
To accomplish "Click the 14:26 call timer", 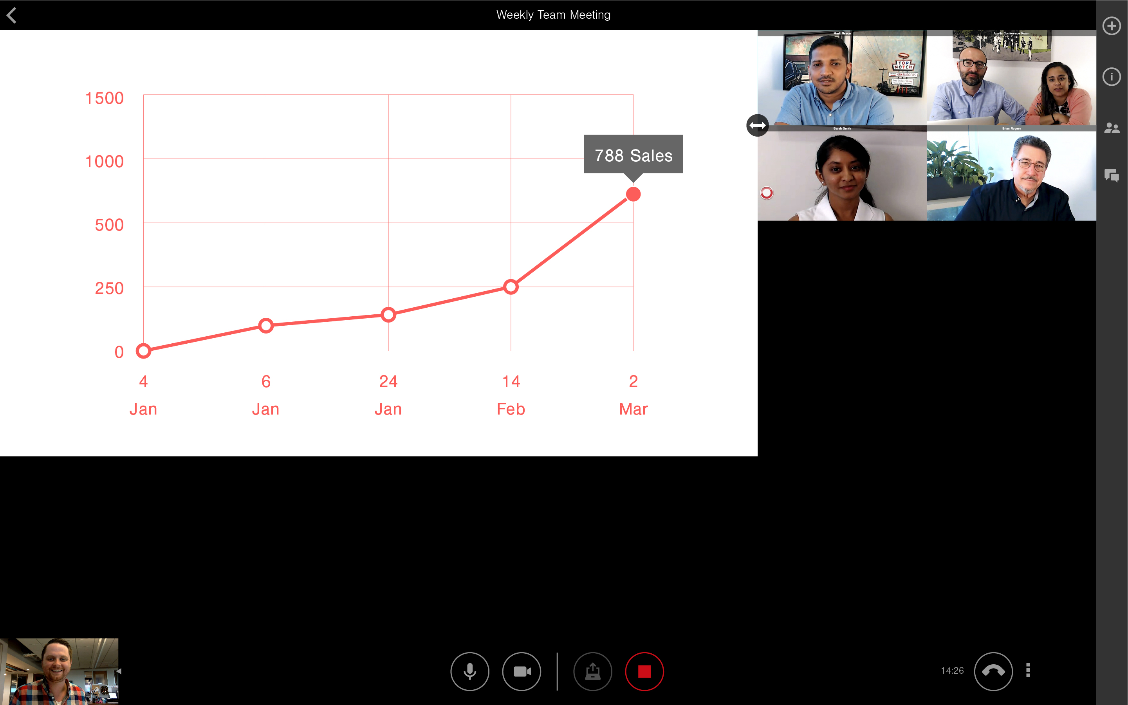I will click(952, 671).
